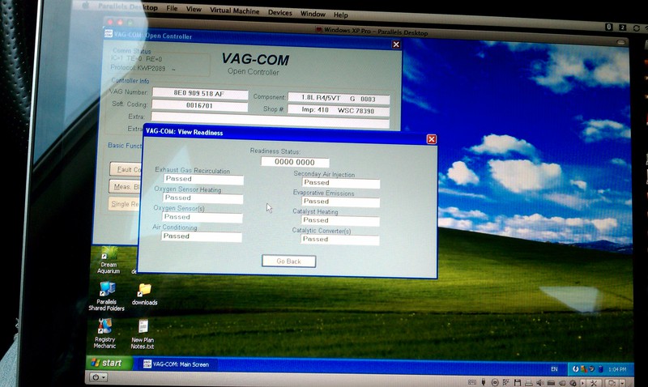Click the Oxygen Sensor(s) Passed field

(x=202, y=217)
